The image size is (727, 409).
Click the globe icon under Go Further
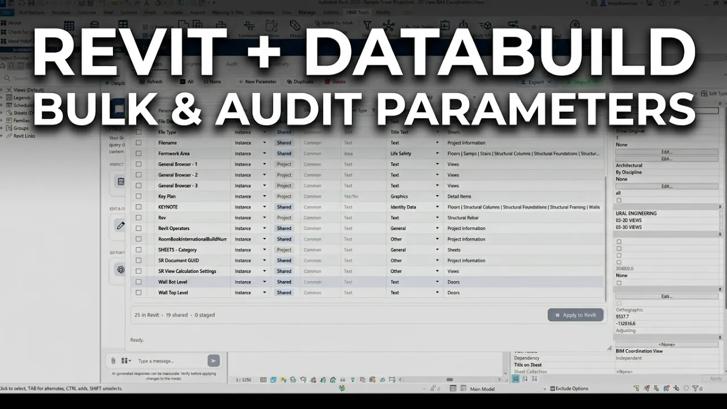(121, 269)
